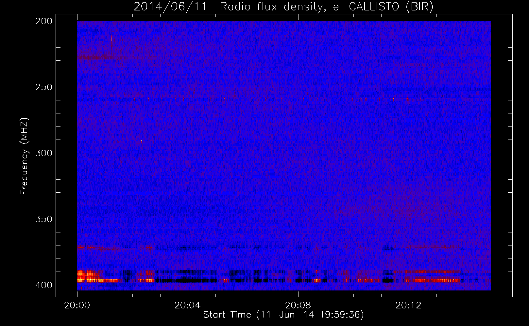
Task: Click the 400 frequency tick label
Action: click(x=43, y=285)
